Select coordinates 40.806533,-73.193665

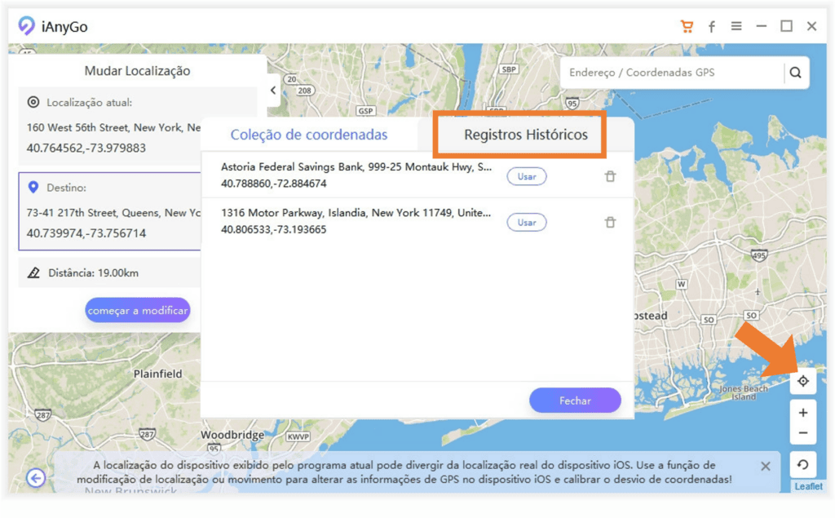(274, 229)
